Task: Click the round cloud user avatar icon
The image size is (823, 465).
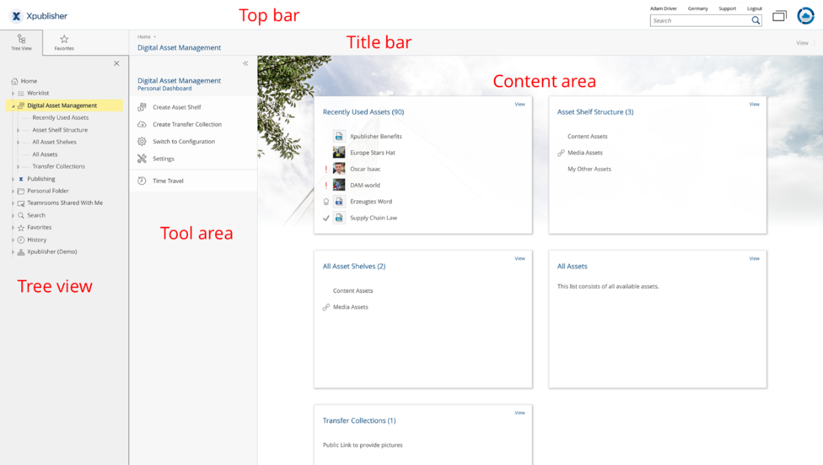Action: point(805,16)
